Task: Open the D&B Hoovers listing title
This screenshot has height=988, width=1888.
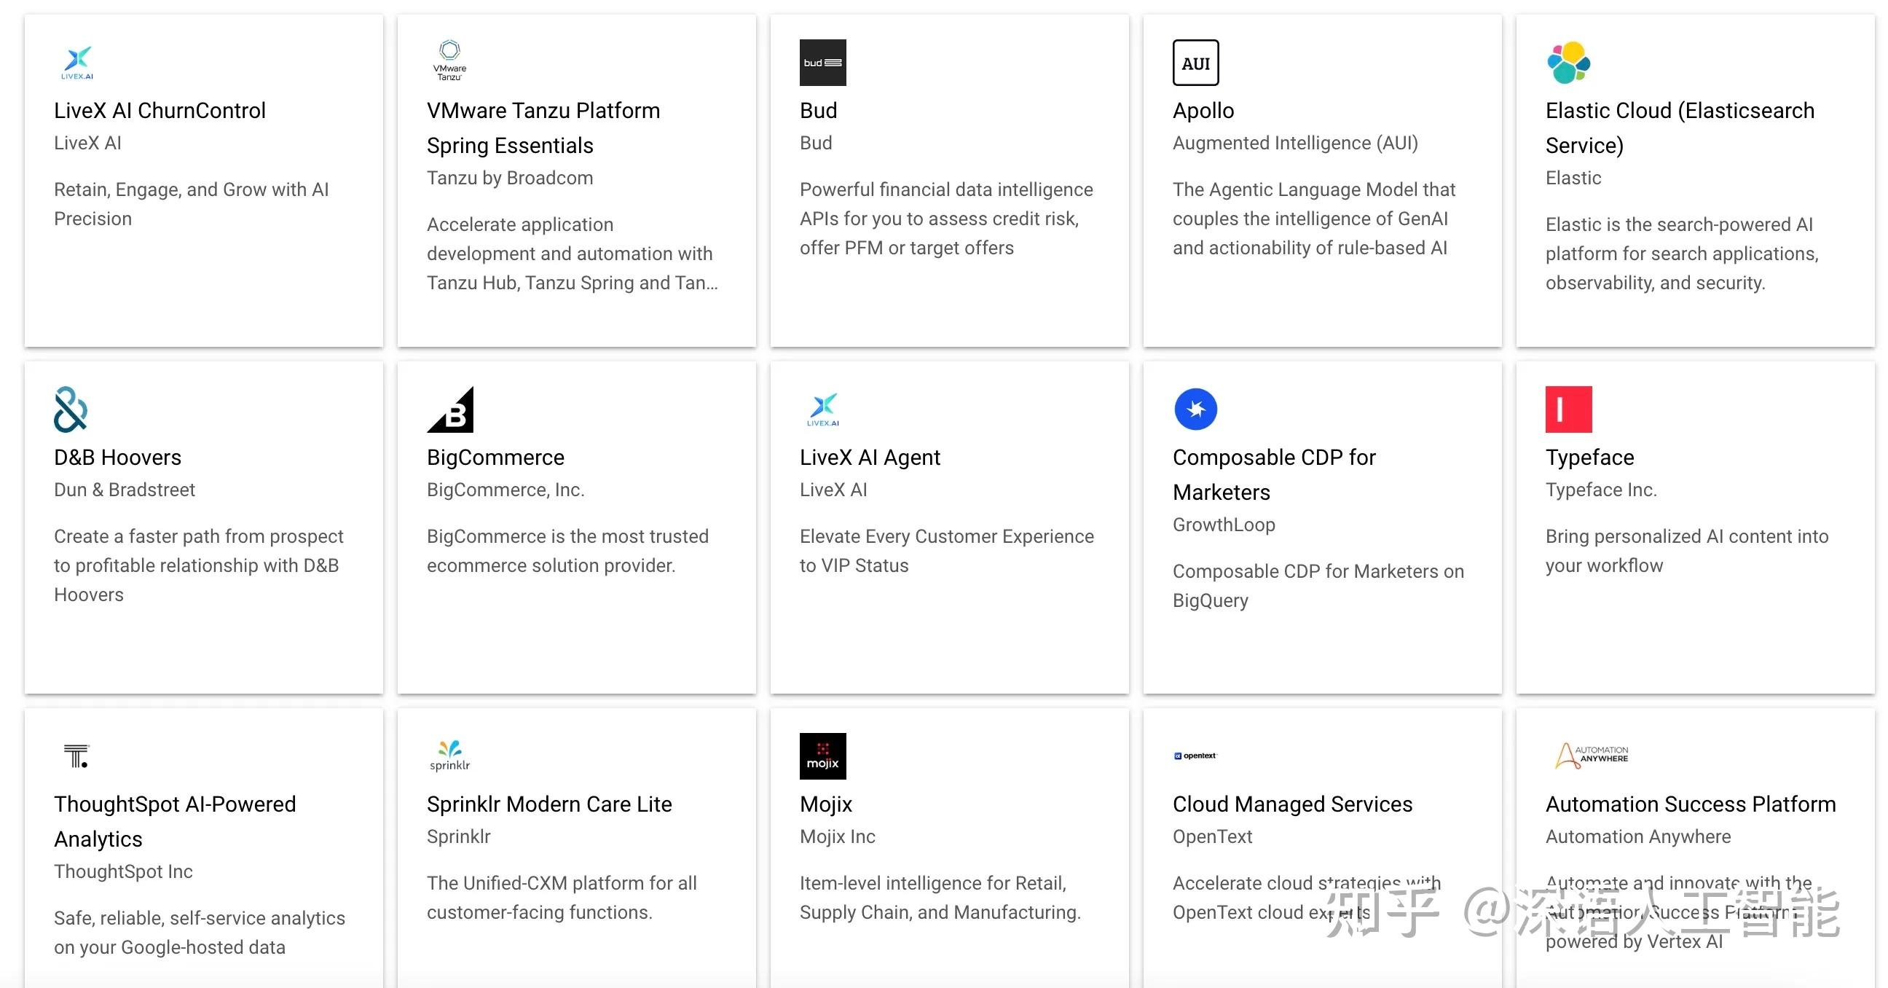Action: (x=117, y=458)
